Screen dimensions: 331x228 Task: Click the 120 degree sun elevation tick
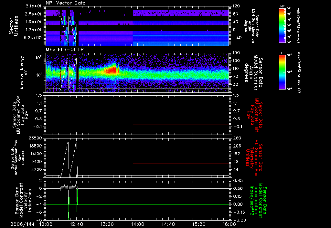[237, 6]
